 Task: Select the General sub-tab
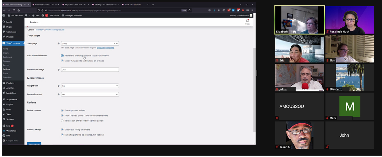pyautogui.click(x=31, y=30)
